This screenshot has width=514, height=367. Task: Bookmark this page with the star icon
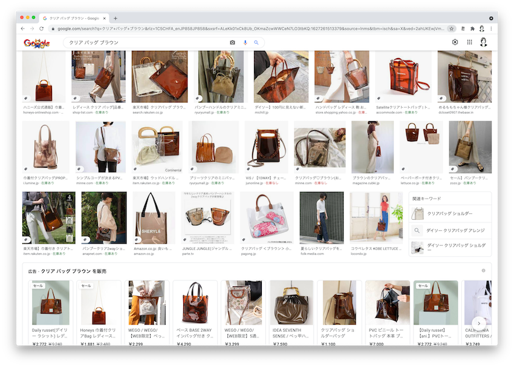pyautogui.click(x=451, y=28)
